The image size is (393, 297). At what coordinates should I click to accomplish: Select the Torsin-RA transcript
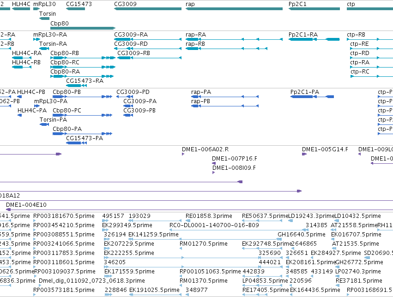pyautogui.click(x=44, y=49)
